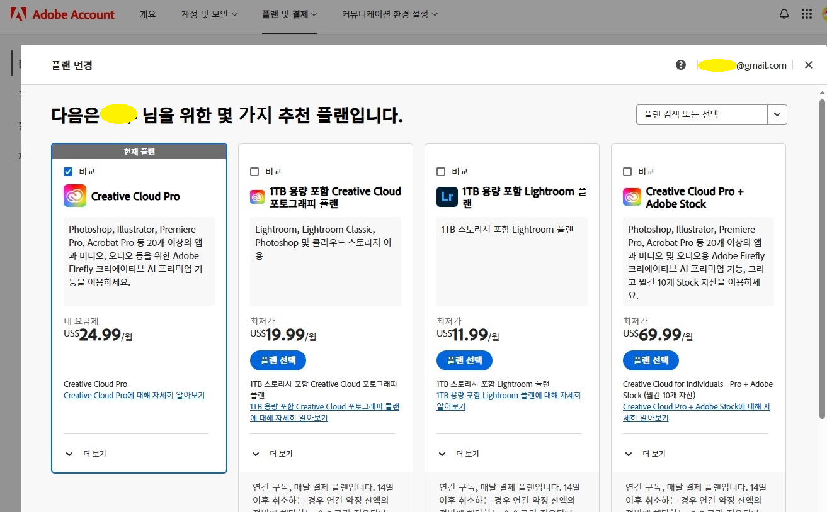Open the 포토그래피 플랜에 대해 자세히 알아보기 link
Viewport: 827px width, 512px height.
tap(325, 412)
